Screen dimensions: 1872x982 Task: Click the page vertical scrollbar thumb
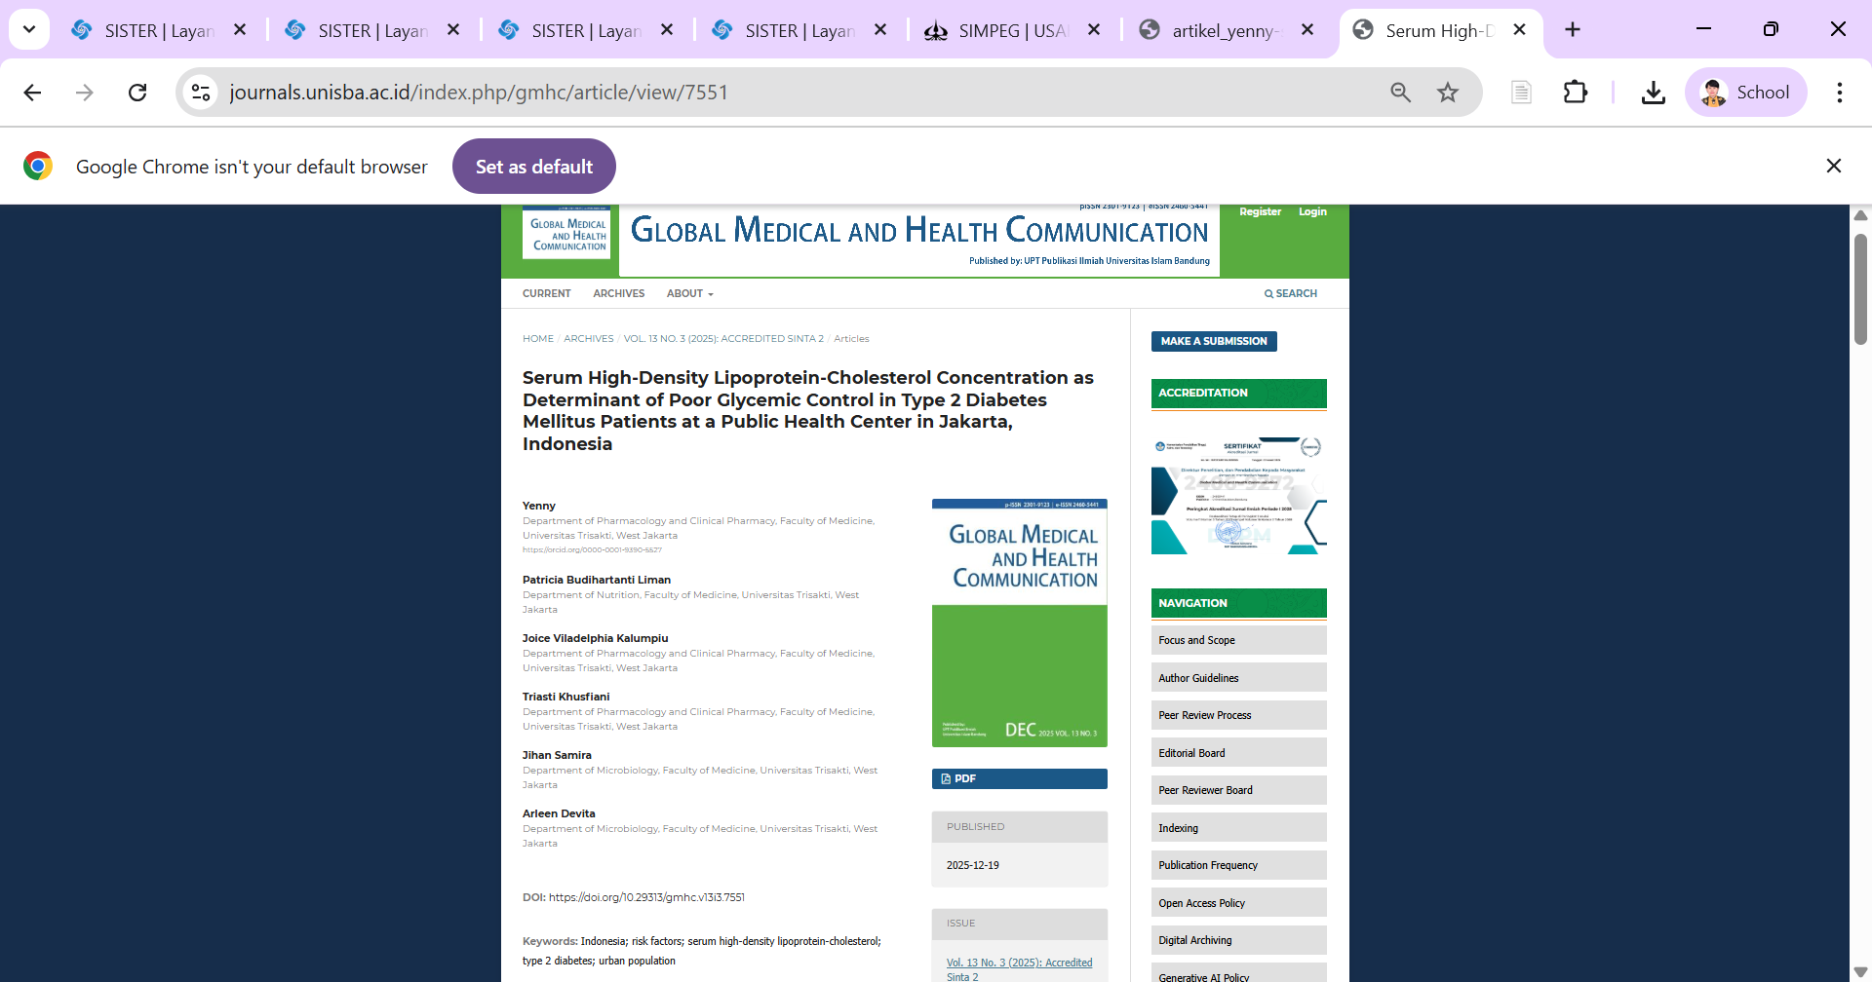(x=1860, y=289)
